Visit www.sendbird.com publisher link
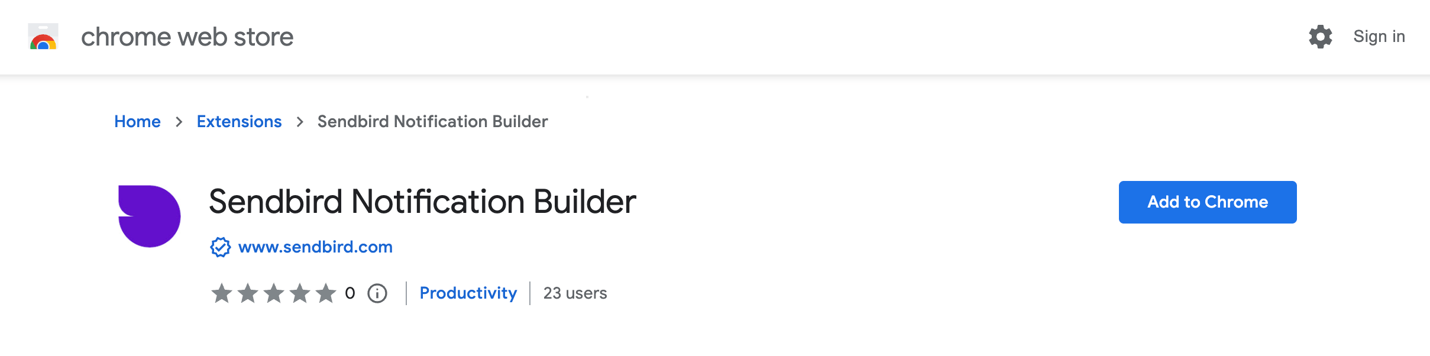Viewport: 1430px width, 356px height. tap(315, 247)
